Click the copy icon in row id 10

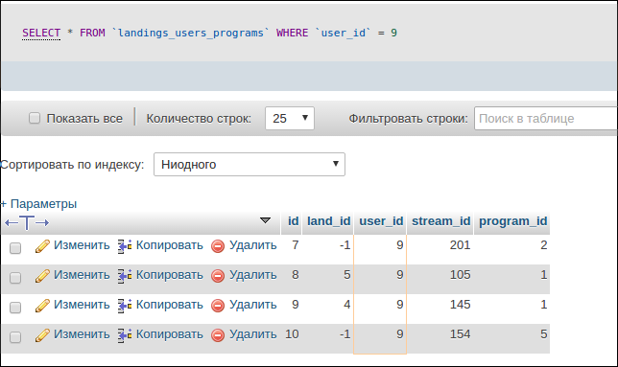click(125, 335)
